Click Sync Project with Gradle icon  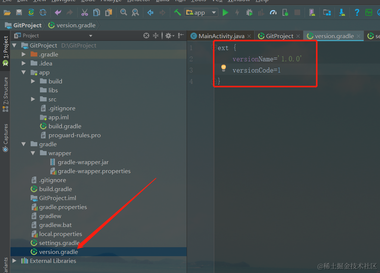coord(31,12)
